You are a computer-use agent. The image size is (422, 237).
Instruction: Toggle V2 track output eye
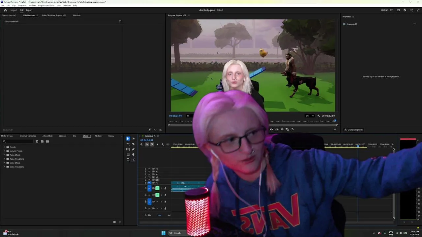[x=157, y=180]
